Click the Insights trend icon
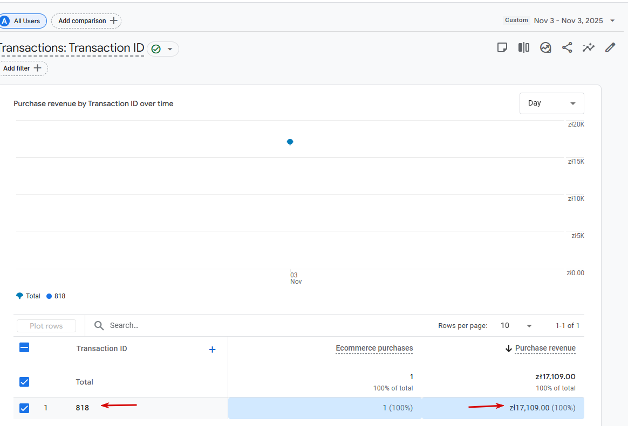 (x=545, y=47)
